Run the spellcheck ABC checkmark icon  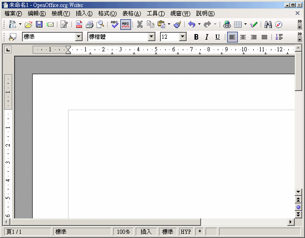[114, 25]
